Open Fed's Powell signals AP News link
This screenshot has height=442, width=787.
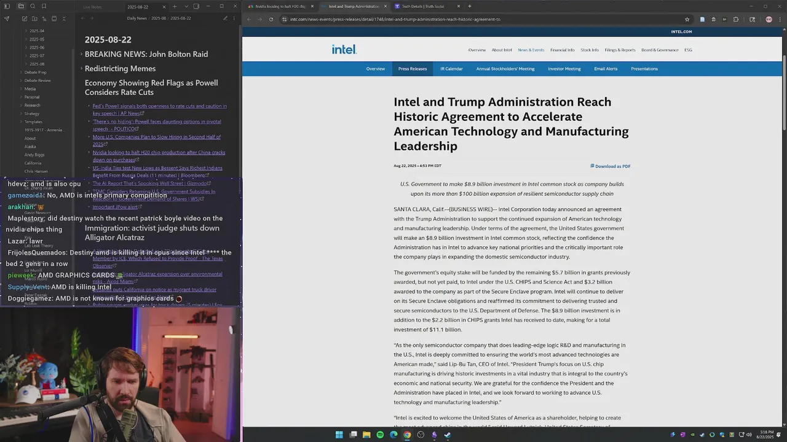(160, 110)
